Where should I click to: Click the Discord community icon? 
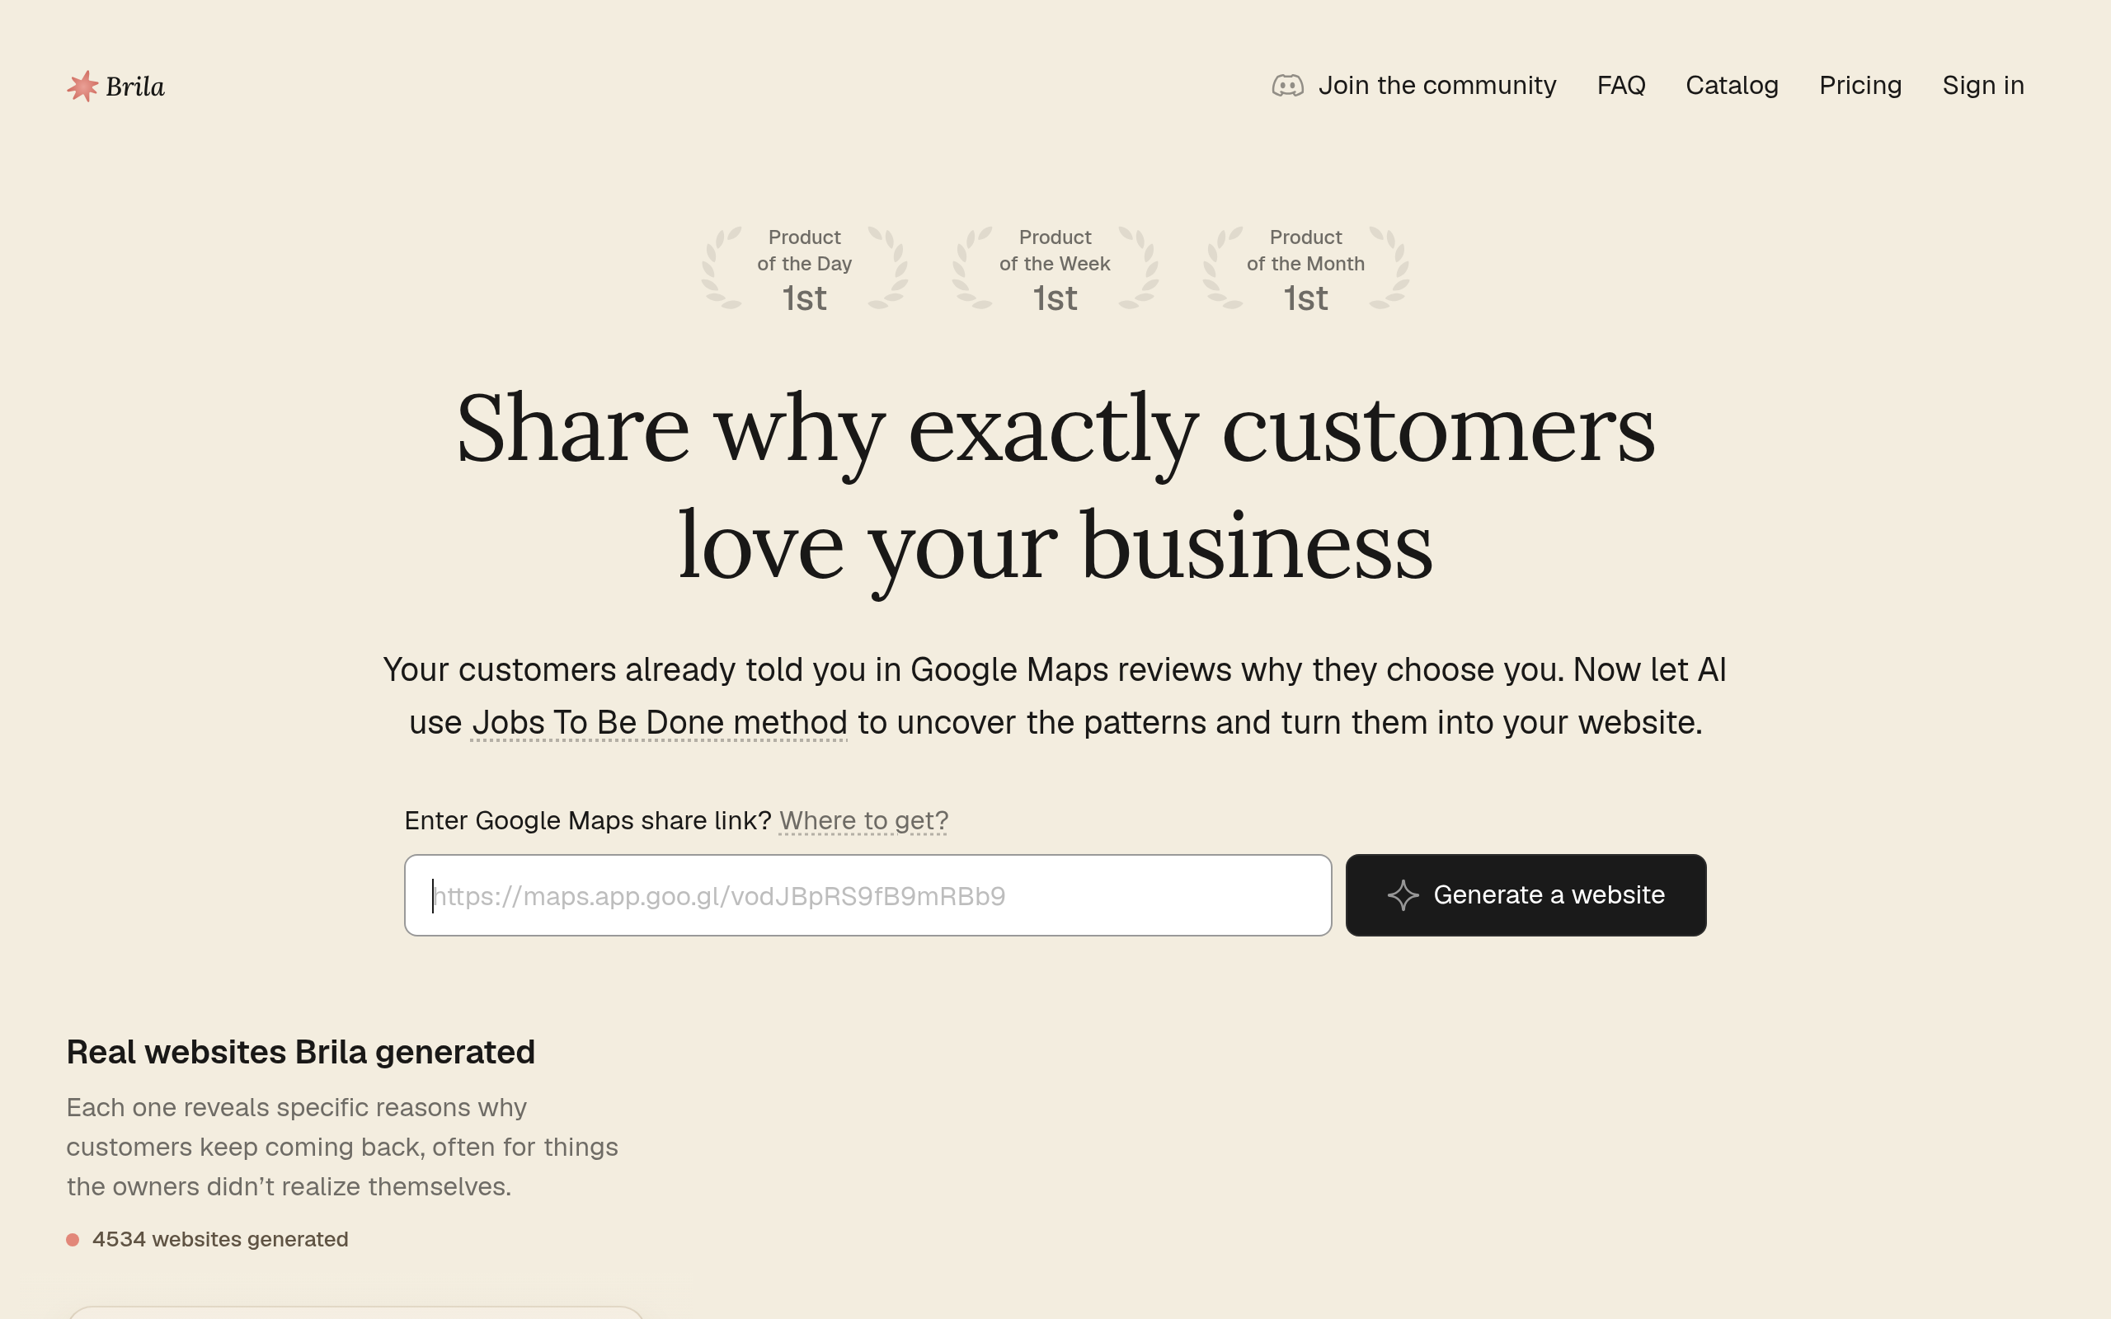1287,86
